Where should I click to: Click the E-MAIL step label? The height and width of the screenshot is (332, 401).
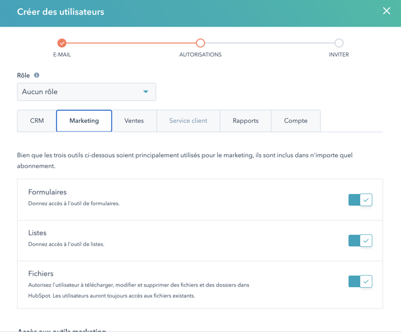click(62, 54)
